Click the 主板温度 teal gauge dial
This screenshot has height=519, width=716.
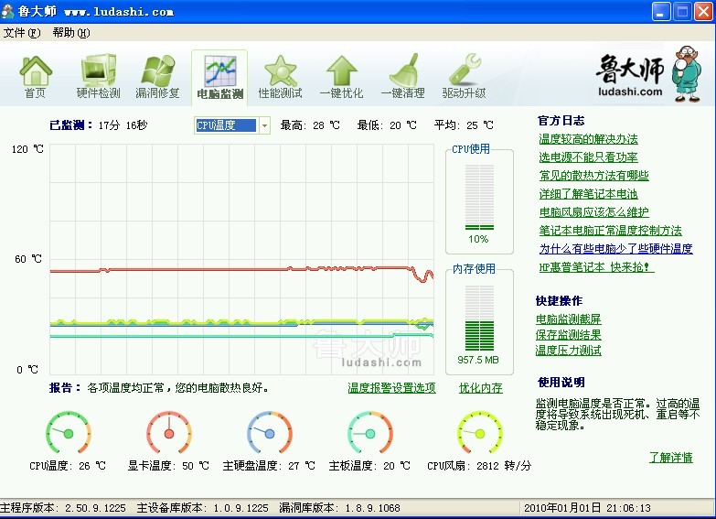tap(369, 433)
